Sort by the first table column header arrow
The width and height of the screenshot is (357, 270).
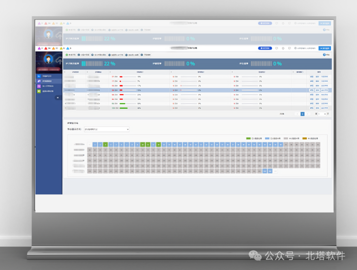pos(65,72)
